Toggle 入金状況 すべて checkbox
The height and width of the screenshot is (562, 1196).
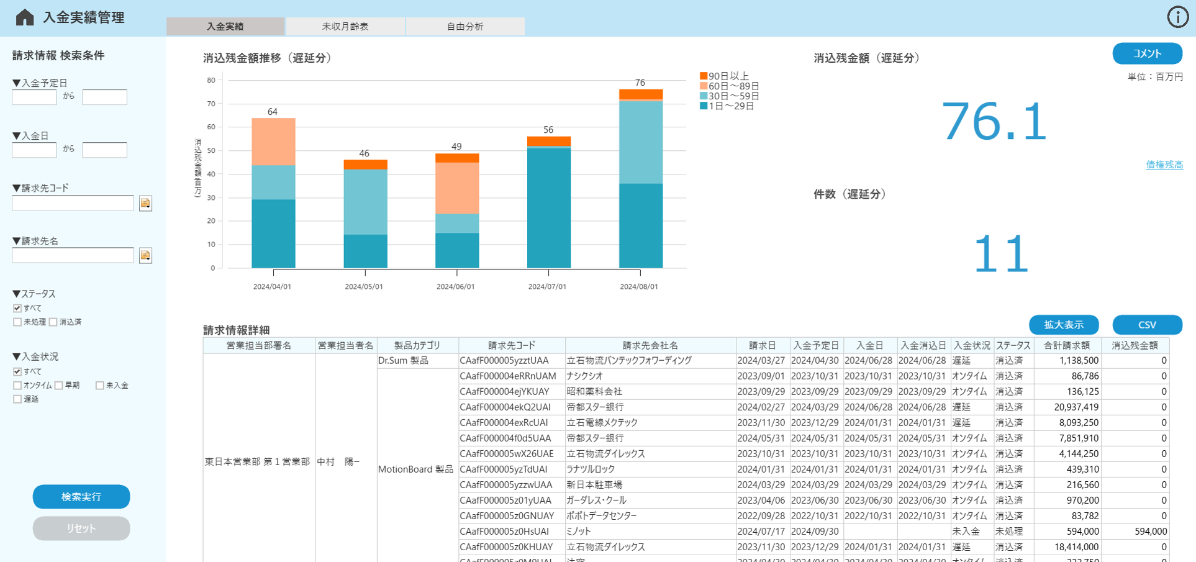point(17,371)
